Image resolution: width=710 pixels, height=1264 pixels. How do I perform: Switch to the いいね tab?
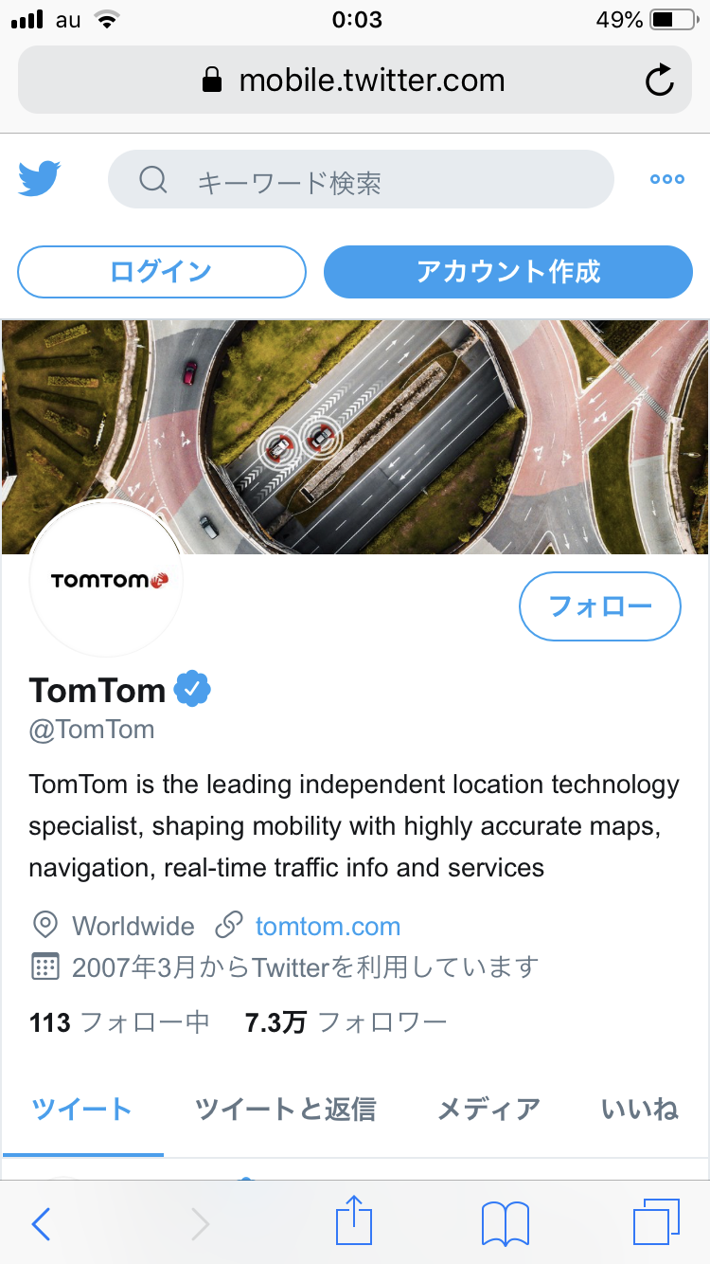pos(641,1109)
